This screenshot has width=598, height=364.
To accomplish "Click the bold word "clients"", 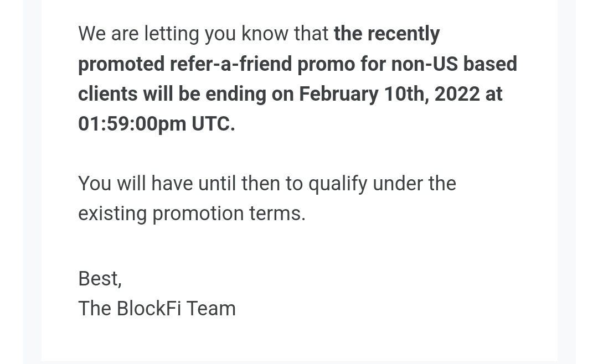I will coord(107,94).
